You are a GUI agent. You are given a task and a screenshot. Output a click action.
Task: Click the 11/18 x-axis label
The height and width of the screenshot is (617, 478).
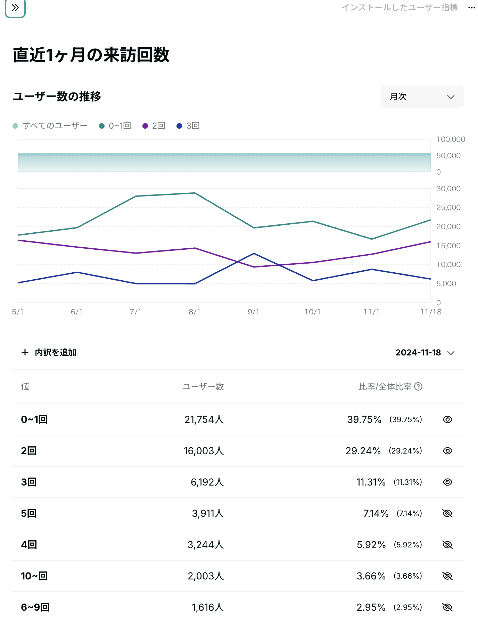coord(431,312)
